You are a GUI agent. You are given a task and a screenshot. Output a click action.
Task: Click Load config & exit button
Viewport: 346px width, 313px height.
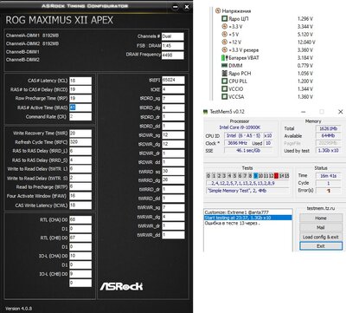pos(321,237)
